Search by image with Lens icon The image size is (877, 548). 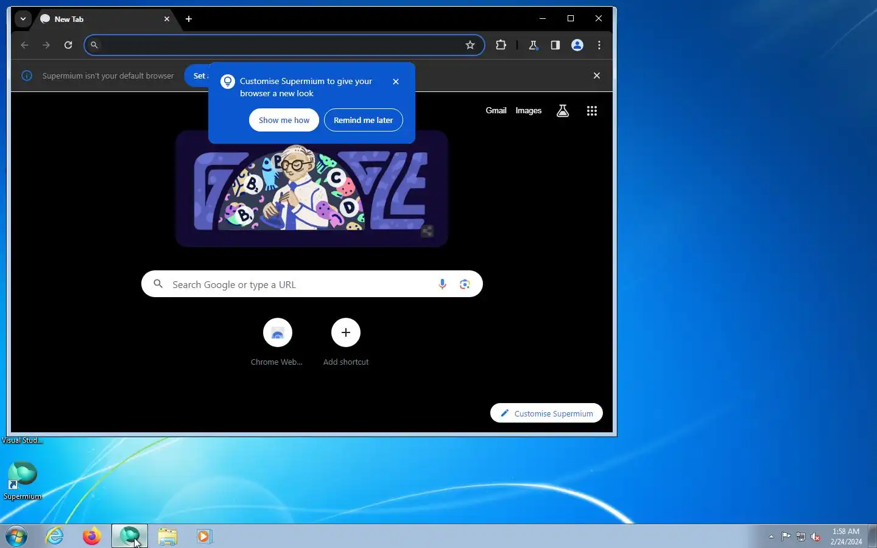tap(465, 284)
